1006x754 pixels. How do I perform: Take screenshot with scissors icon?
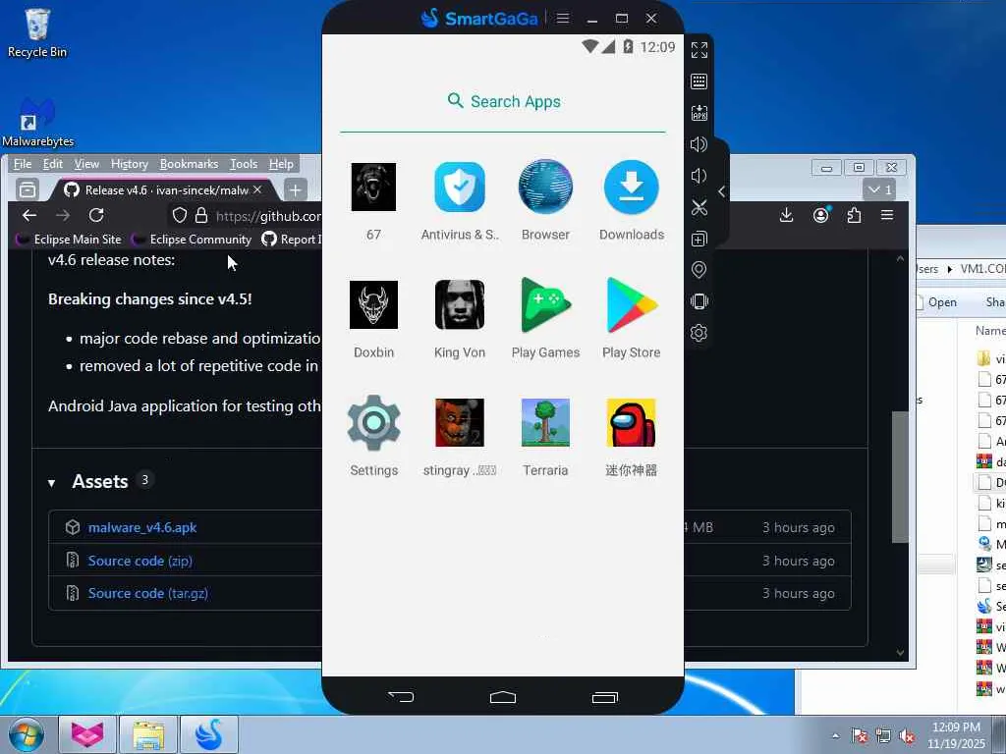pyautogui.click(x=699, y=207)
